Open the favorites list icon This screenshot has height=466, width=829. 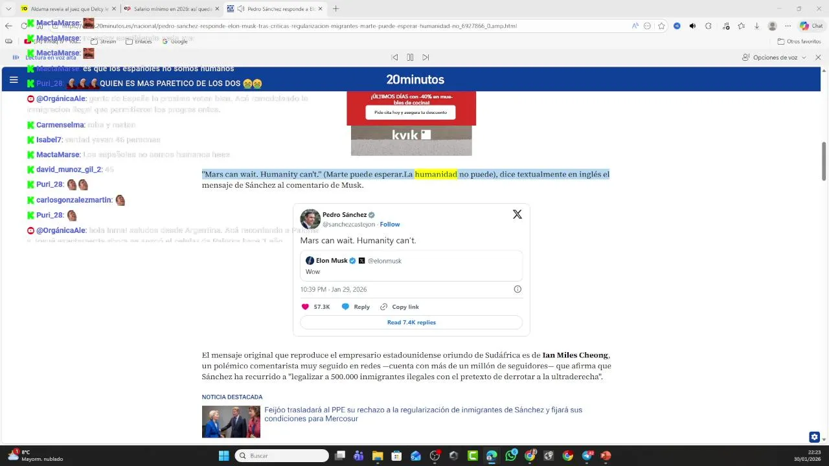point(742,26)
